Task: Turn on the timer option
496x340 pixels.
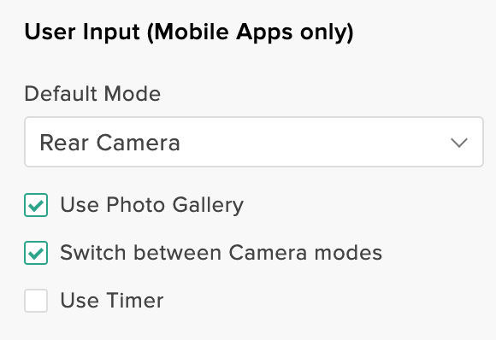Action: [36, 301]
